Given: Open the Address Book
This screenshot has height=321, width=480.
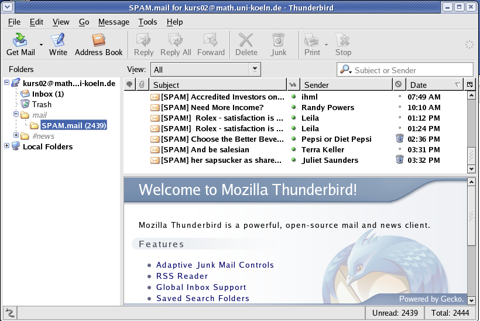Looking at the screenshot, I should (x=98, y=44).
